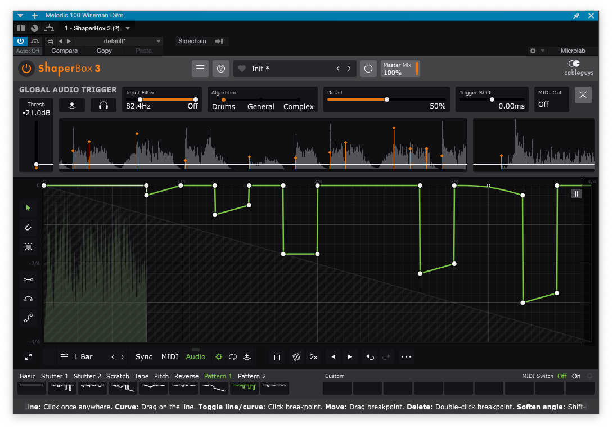Toggle the plugin bypass power button in host bar
This screenshot has width=612, height=429.
tap(21, 41)
